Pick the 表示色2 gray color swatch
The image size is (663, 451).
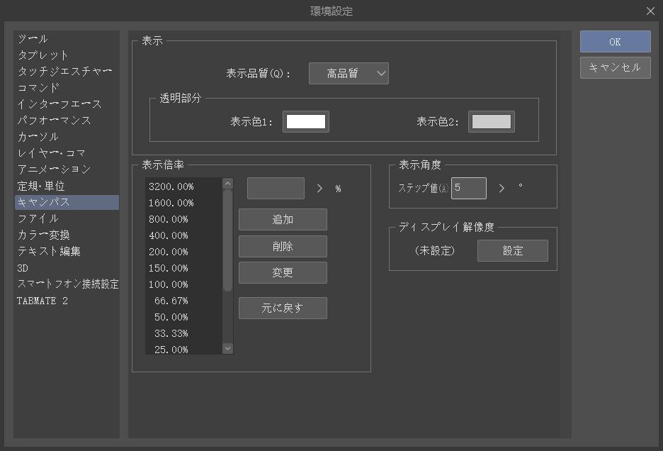pyautogui.click(x=492, y=121)
